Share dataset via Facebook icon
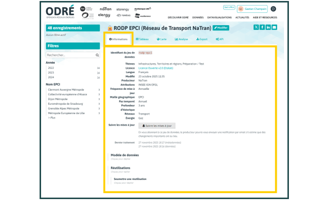Viewport: 328px width, 206px height. [262, 27]
